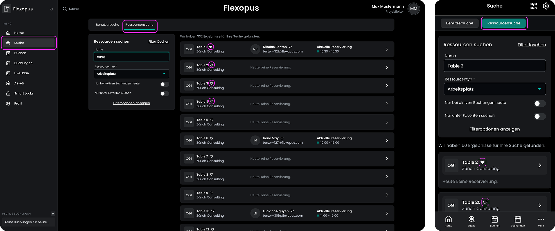Click heart icon next to Table 20
555x231 pixels.
(x=485, y=202)
